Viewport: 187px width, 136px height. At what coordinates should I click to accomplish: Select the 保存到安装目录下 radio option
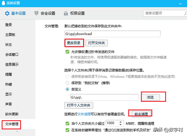click(x=67, y=77)
